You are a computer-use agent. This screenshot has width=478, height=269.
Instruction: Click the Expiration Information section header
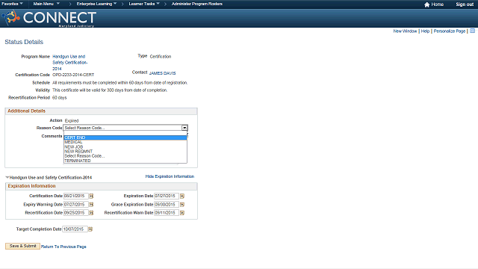click(102, 186)
